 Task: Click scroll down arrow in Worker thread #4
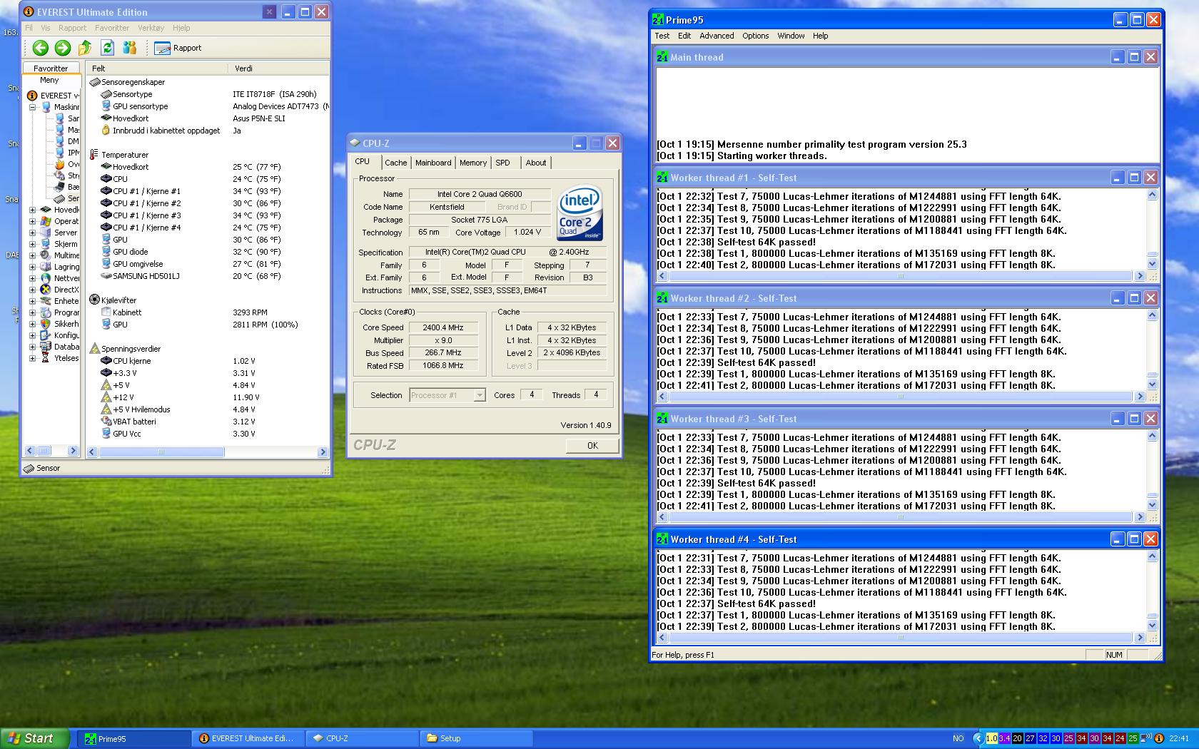[1152, 626]
